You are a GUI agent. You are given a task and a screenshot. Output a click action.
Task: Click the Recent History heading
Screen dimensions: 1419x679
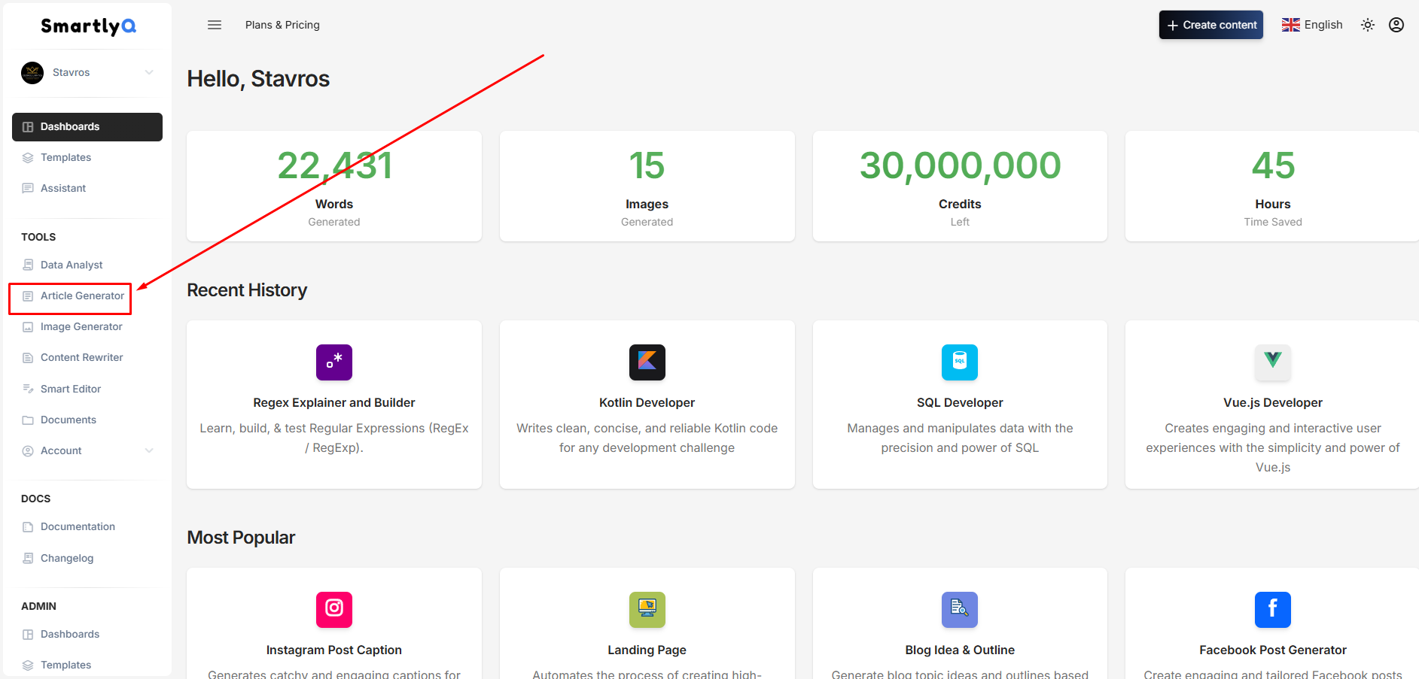[x=247, y=290]
